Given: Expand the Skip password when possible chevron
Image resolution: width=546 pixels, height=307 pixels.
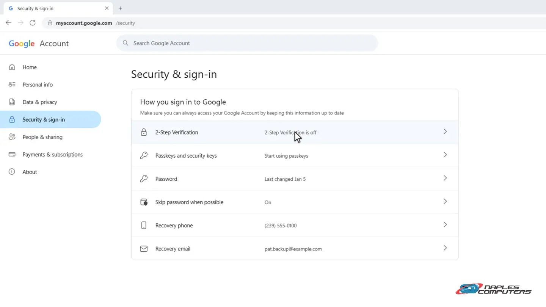Looking at the screenshot, I should [445, 201].
